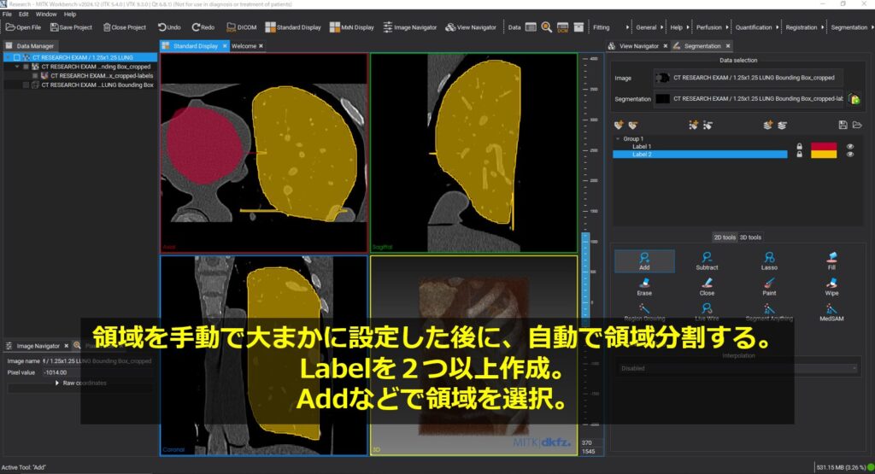
Task: Collapse the Group 1 label group
Action: pos(617,139)
